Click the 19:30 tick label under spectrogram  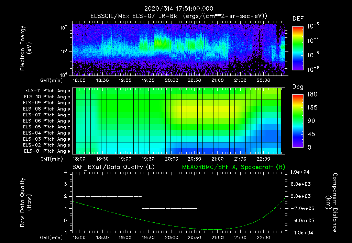[x=148, y=80]
